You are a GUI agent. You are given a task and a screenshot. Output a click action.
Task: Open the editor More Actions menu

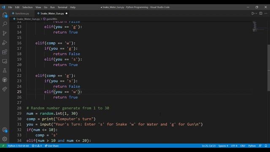coord(266,14)
